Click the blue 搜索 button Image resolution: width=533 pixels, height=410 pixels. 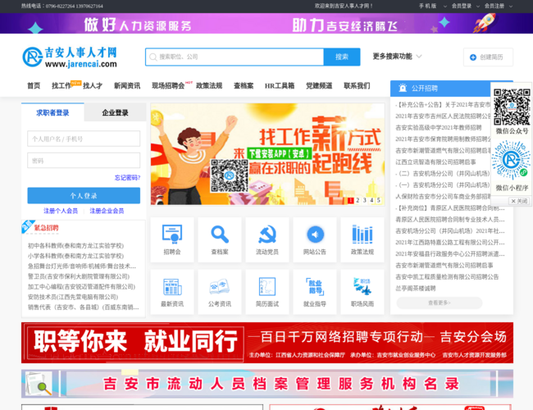[342, 57]
